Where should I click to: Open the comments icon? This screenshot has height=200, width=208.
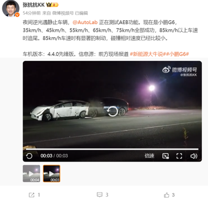[x=99, y=195]
